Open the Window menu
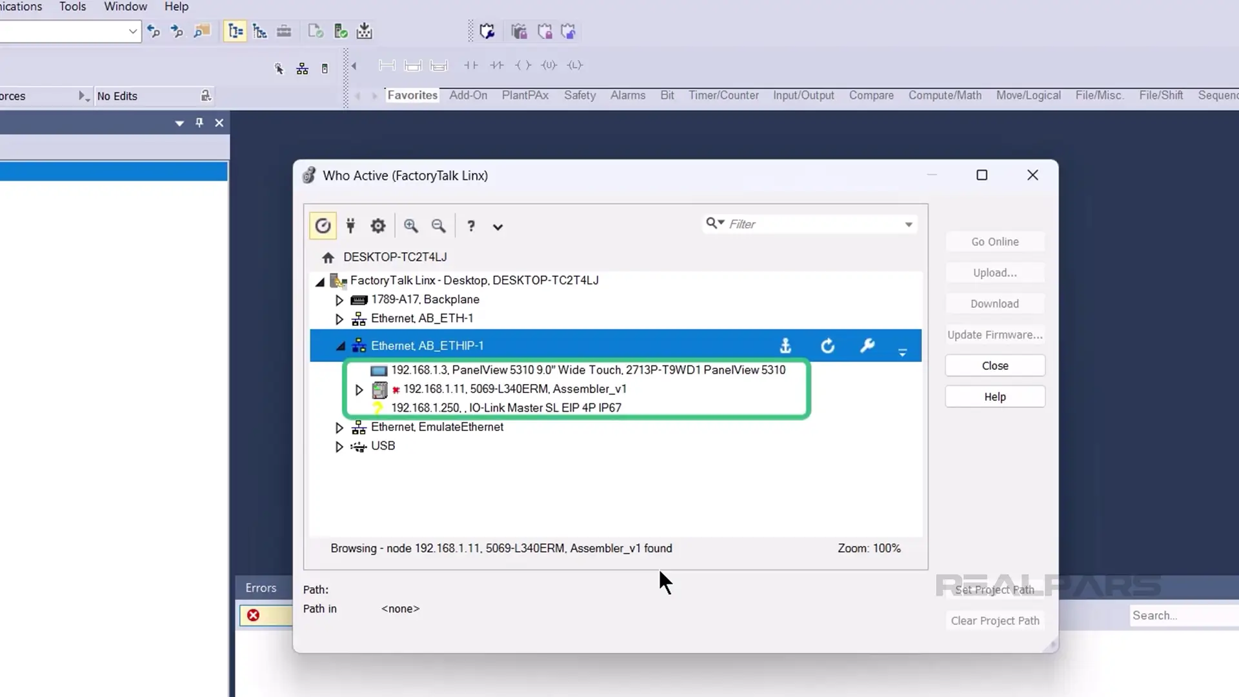This screenshot has height=697, width=1239. click(x=125, y=6)
